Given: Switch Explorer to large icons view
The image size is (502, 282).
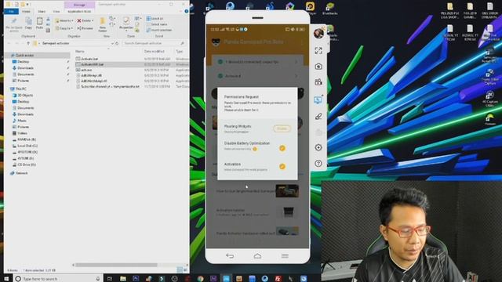Looking at the screenshot, I should tap(185, 270).
